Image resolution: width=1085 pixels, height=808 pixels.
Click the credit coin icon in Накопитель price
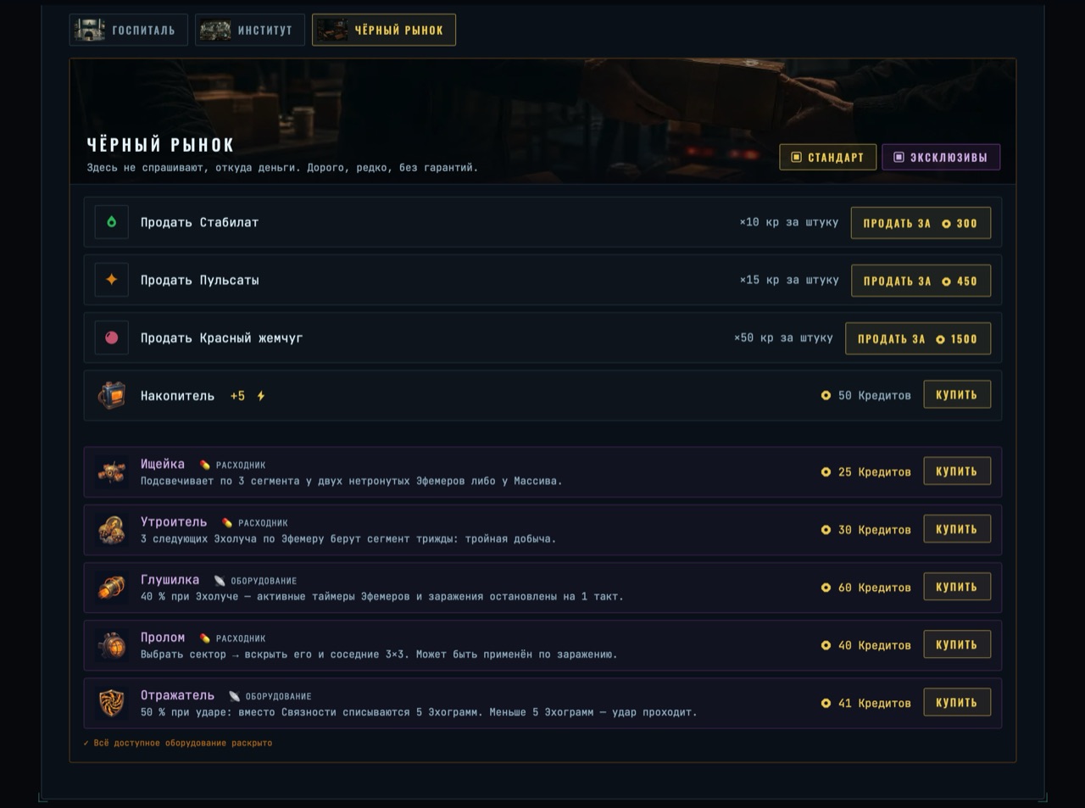tap(826, 395)
